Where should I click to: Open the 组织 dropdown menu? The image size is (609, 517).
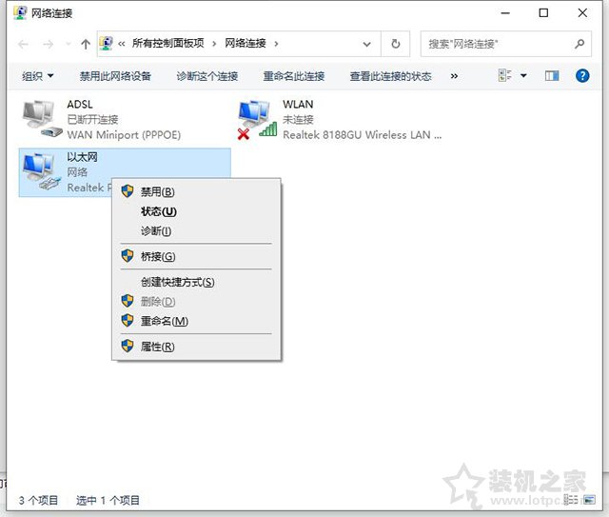click(38, 76)
